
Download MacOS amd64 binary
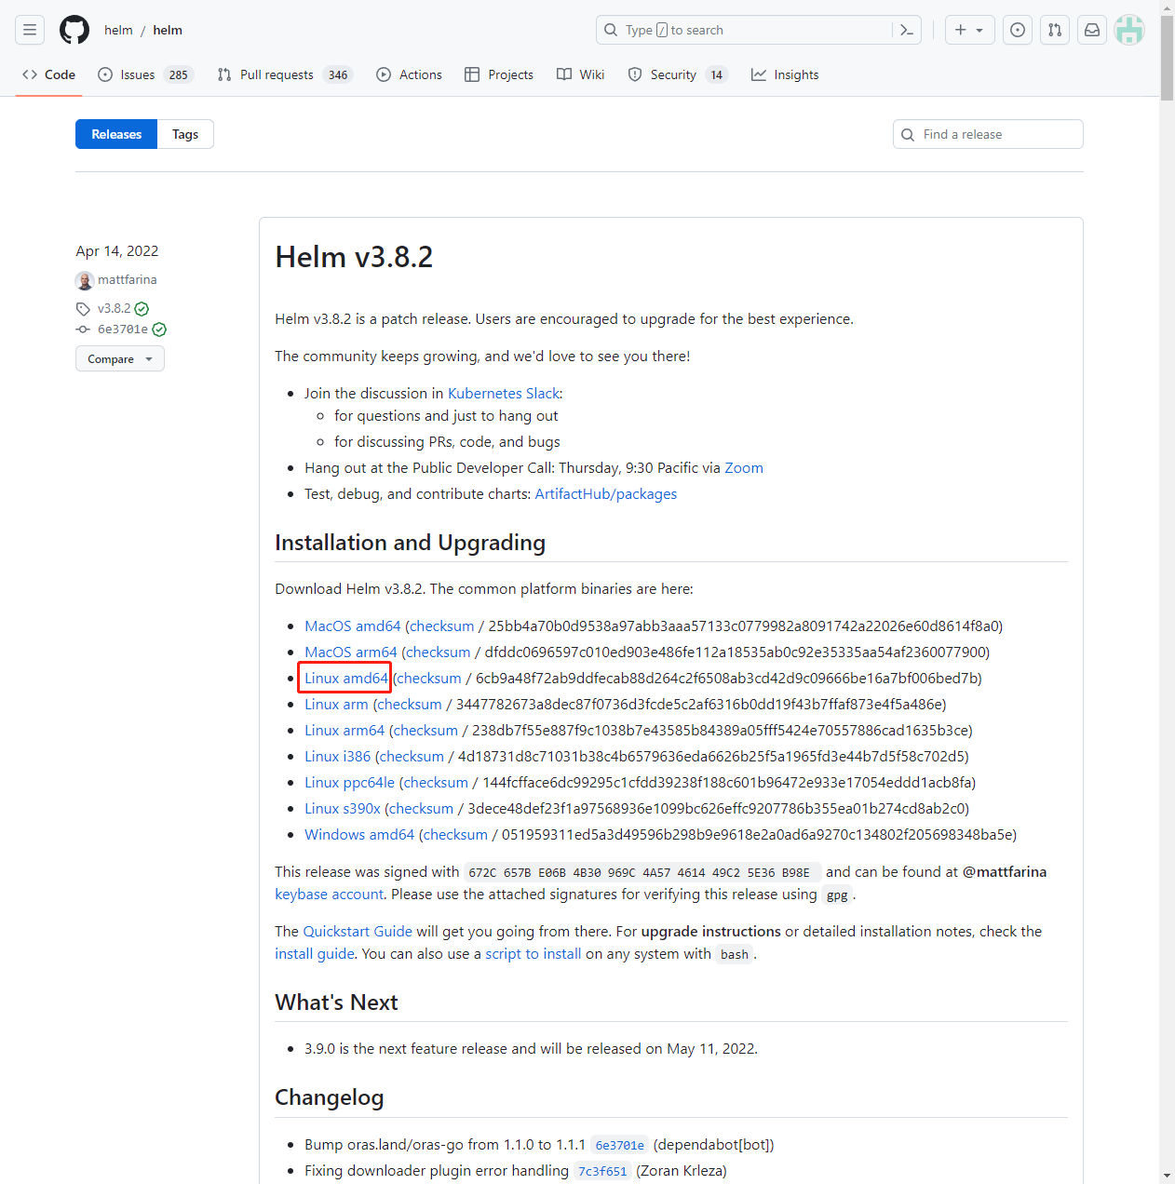pyautogui.click(x=353, y=626)
